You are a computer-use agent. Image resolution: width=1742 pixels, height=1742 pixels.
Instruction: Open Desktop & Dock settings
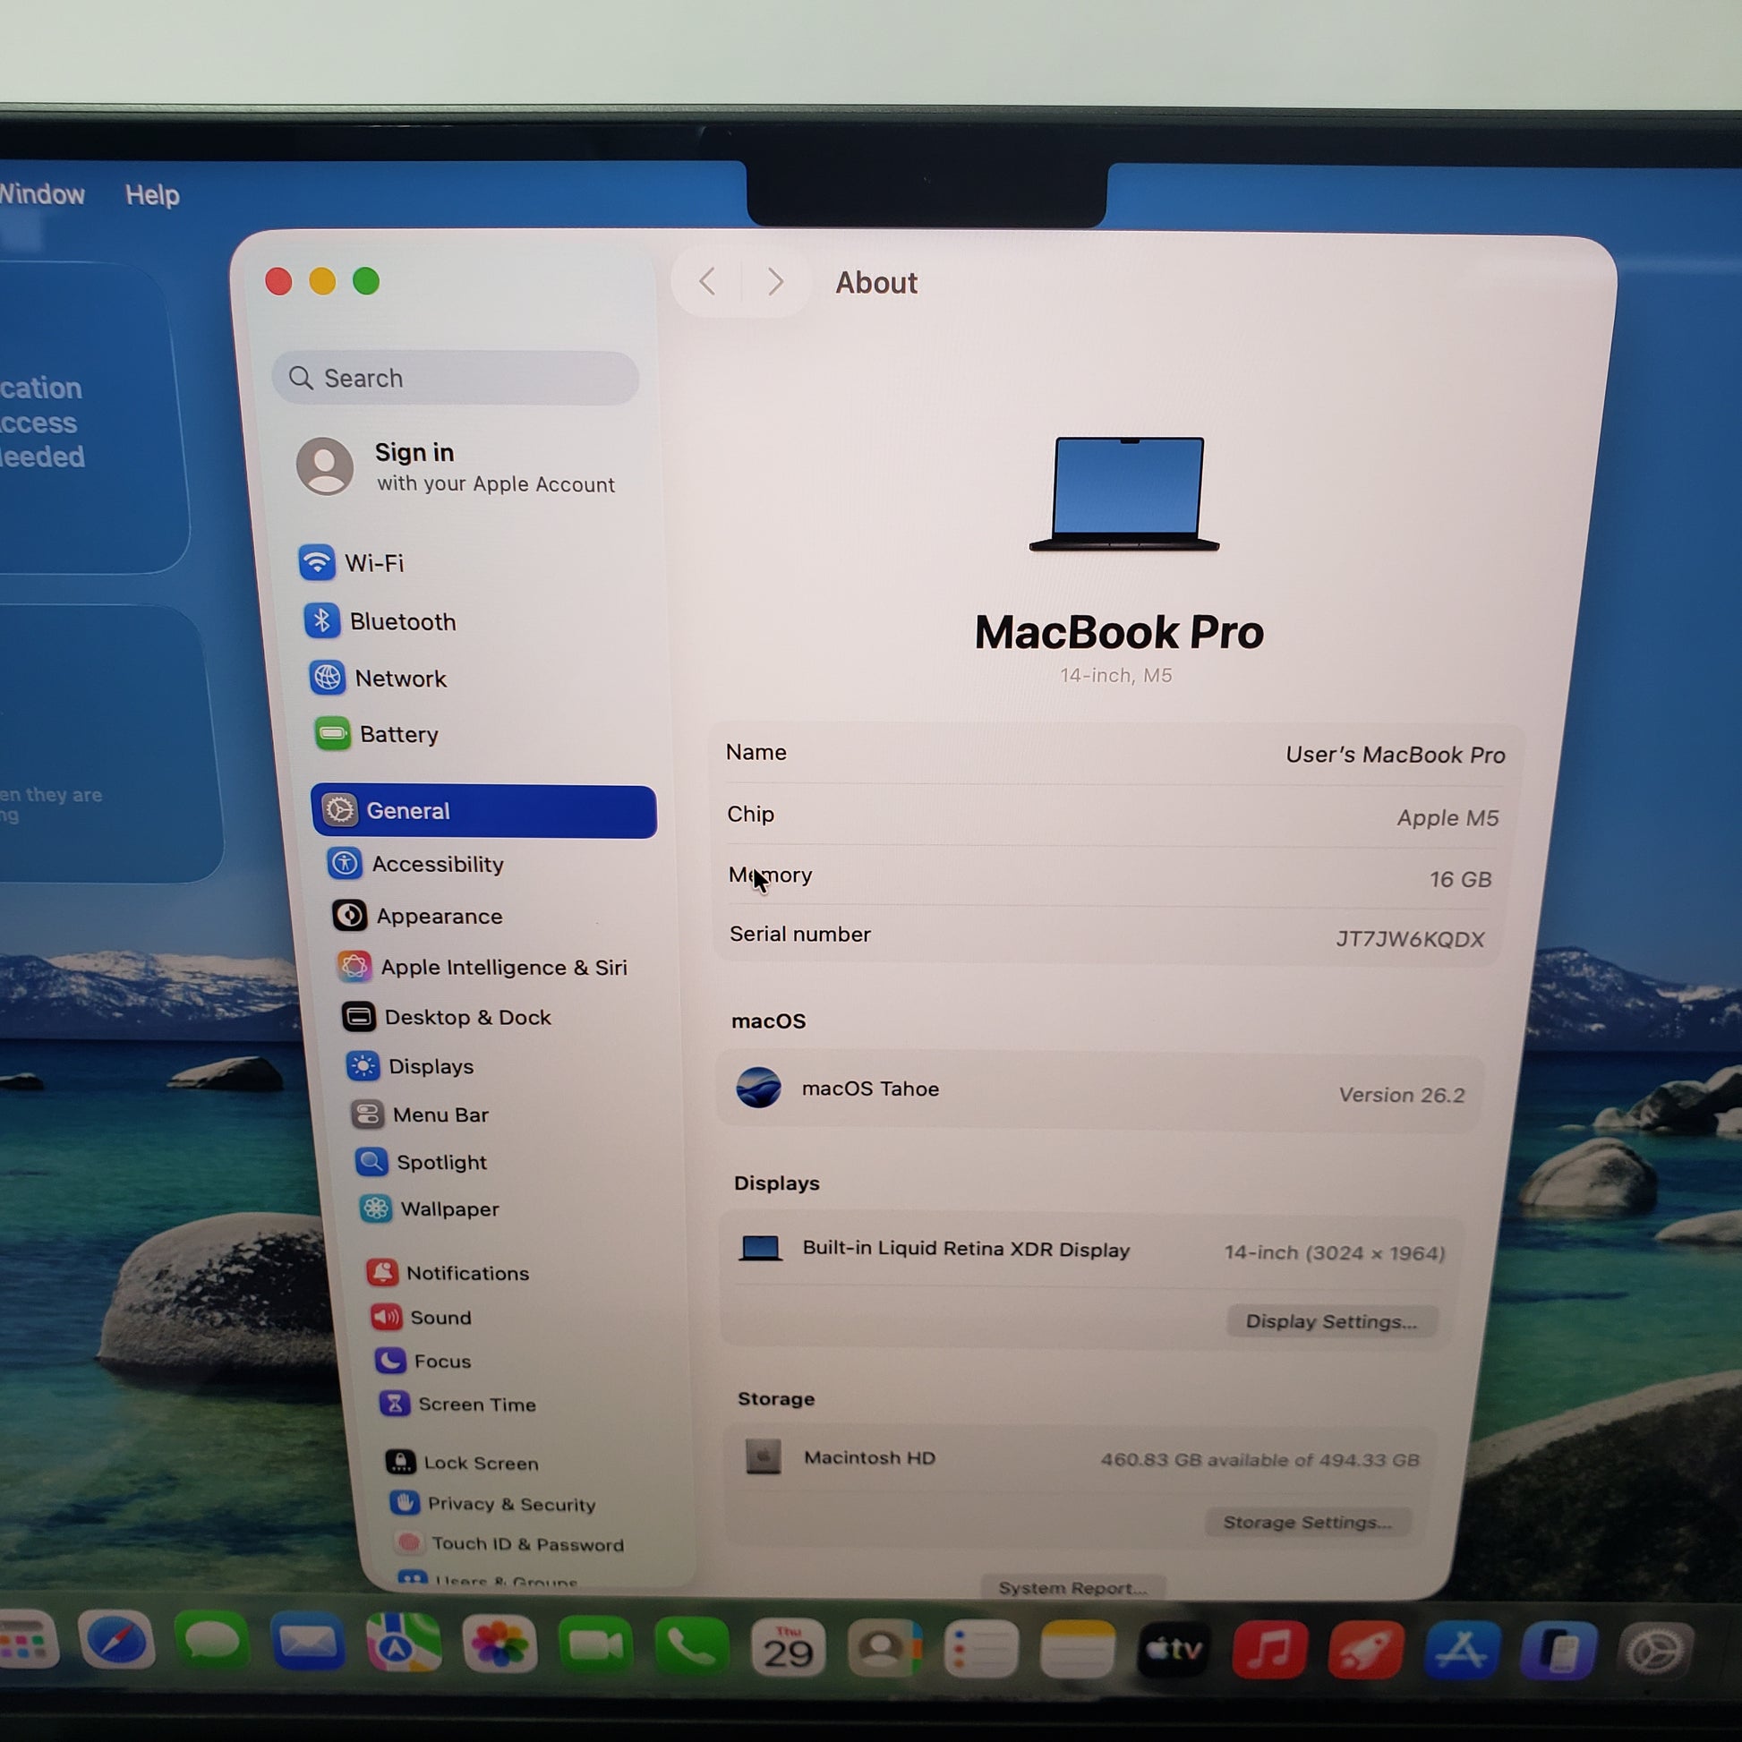pyautogui.click(x=466, y=1018)
